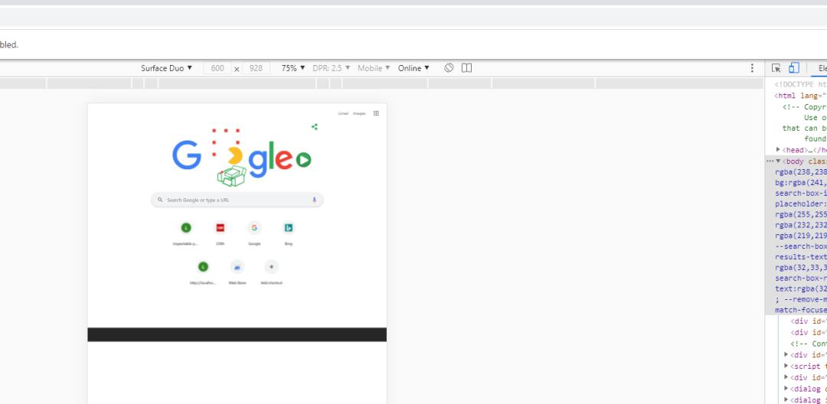Click the green share doodle icon
The image size is (827, 404).
[315, 126]
